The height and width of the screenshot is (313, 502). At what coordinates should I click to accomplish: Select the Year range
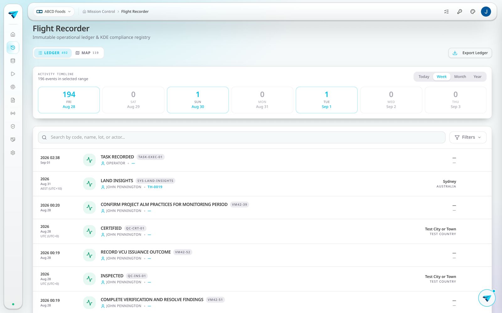(x=478, y=77)
